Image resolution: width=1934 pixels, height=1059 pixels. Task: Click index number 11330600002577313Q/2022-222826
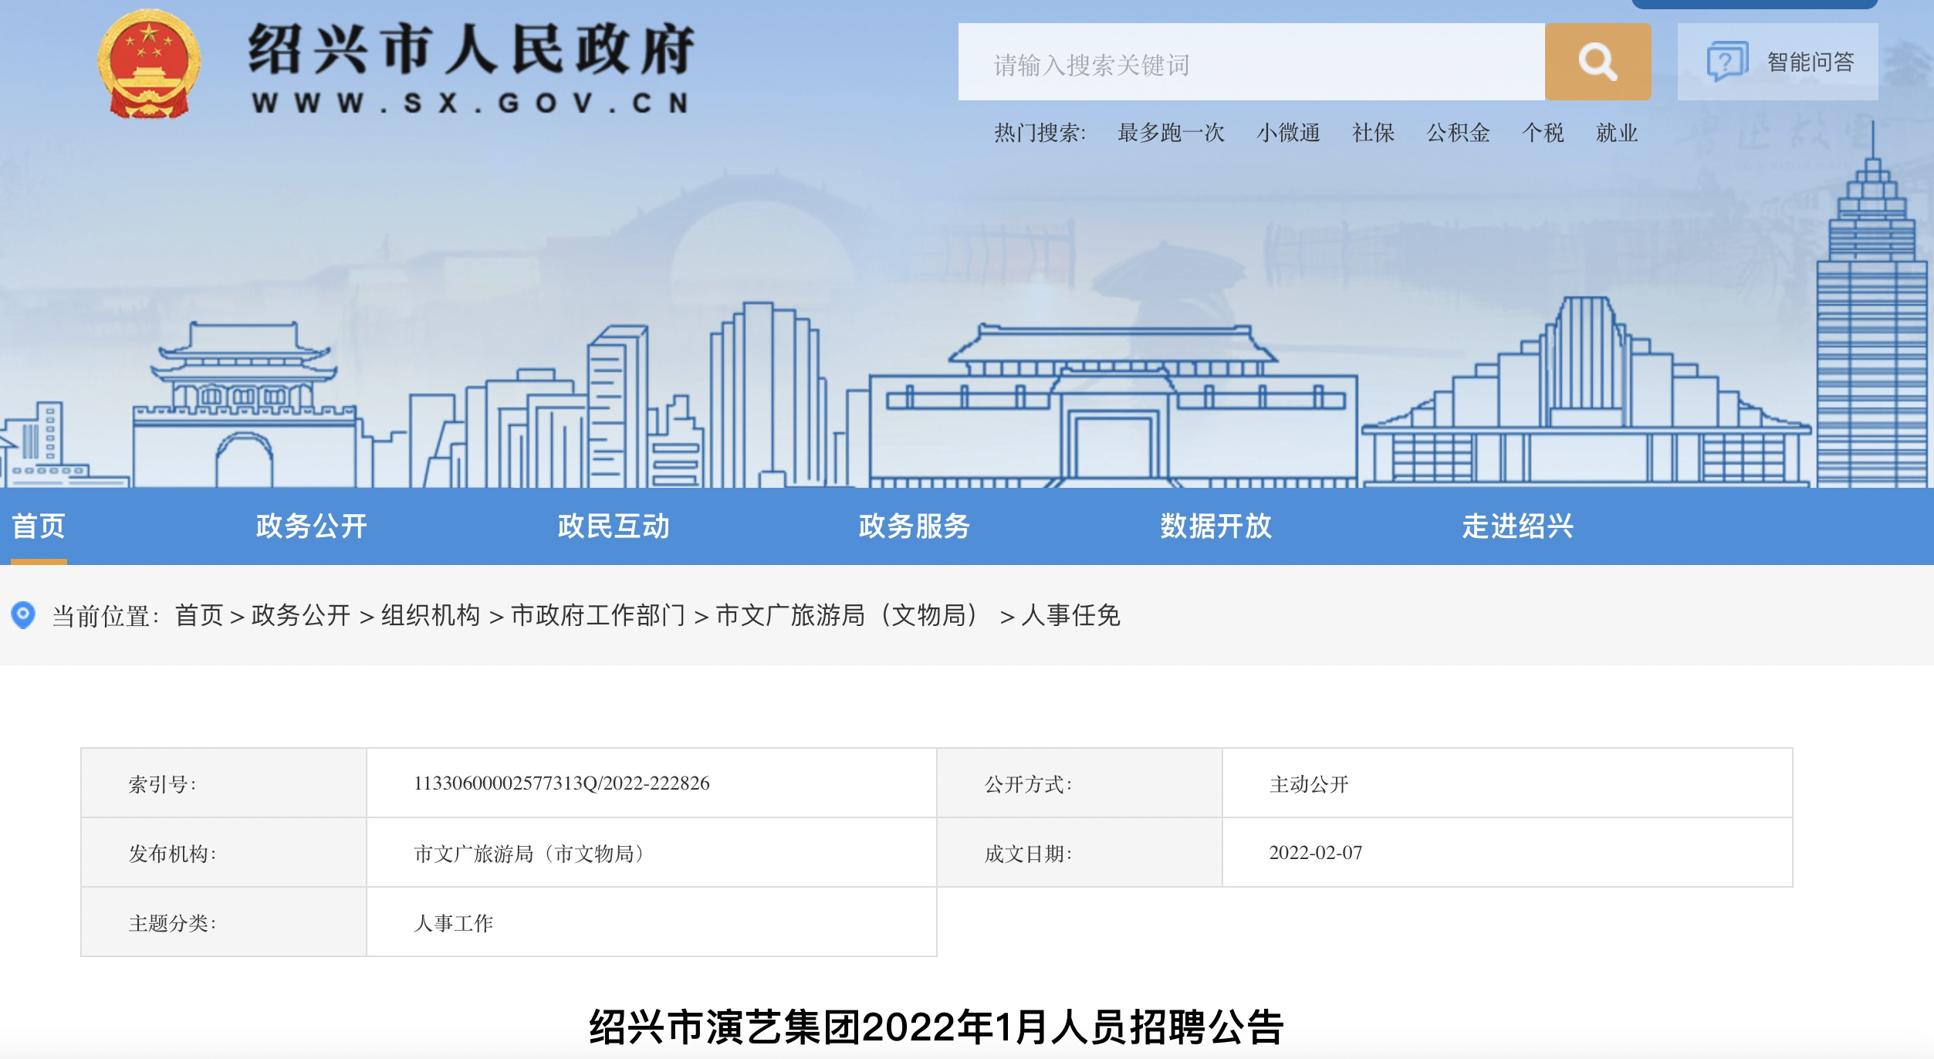(562, 783)
